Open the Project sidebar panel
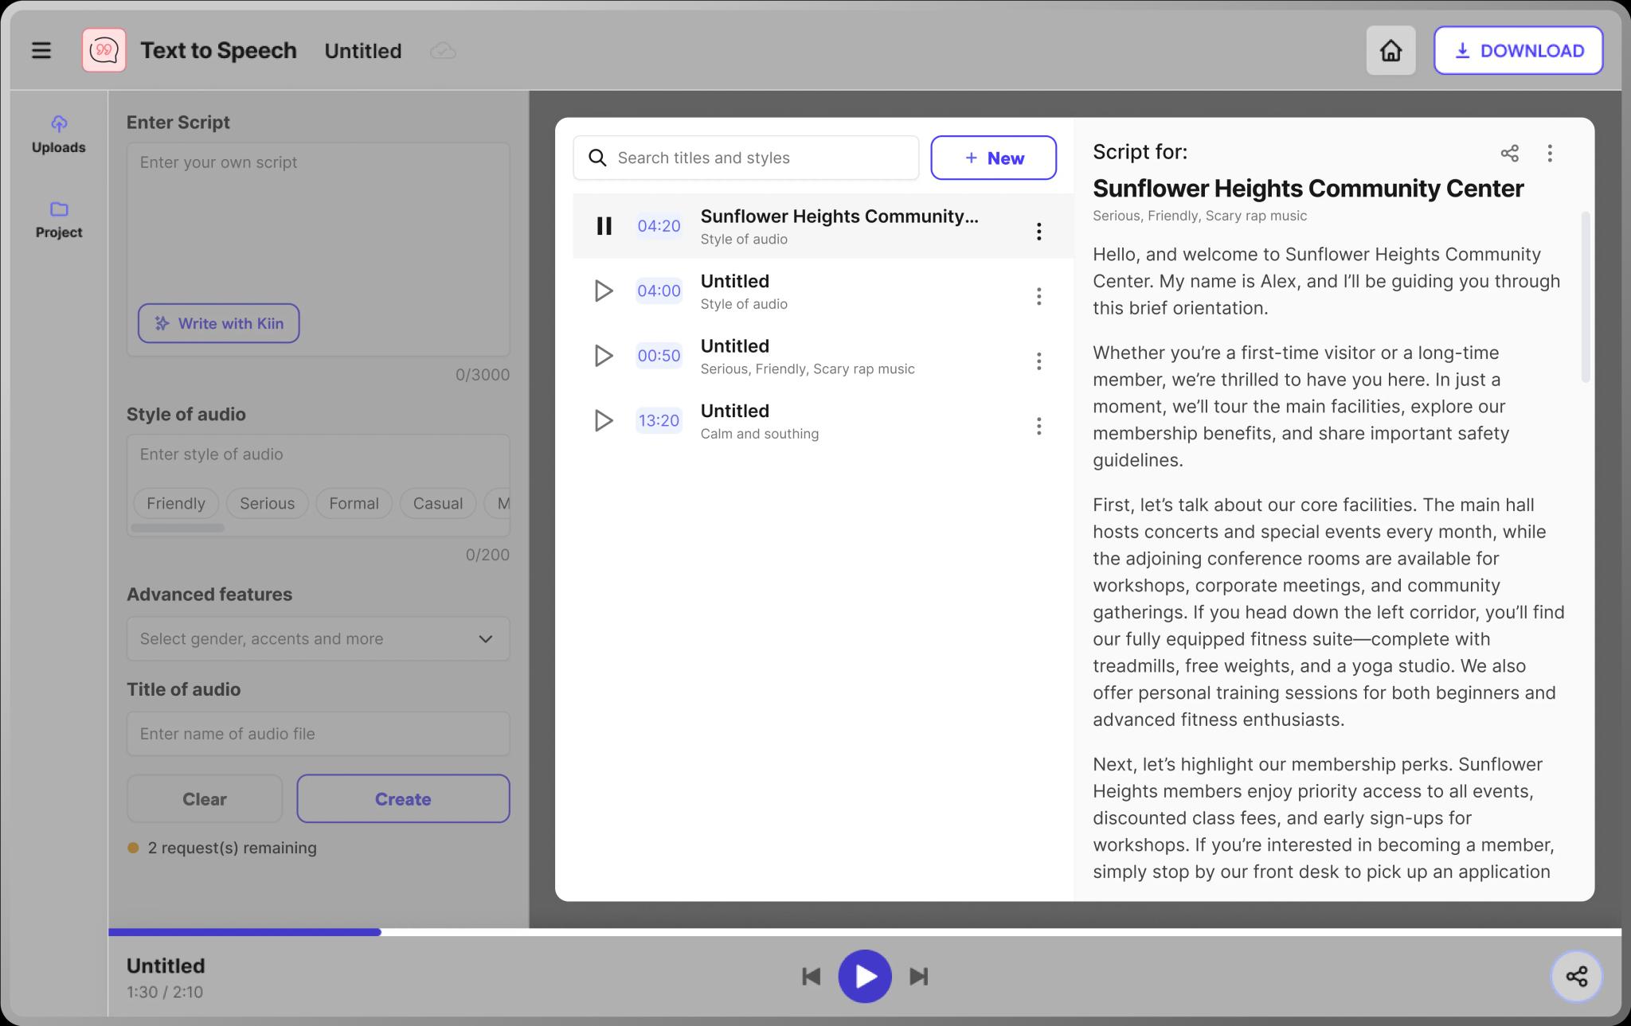The width and height of the screenshot is (1631, 1026). click(59, 219)
